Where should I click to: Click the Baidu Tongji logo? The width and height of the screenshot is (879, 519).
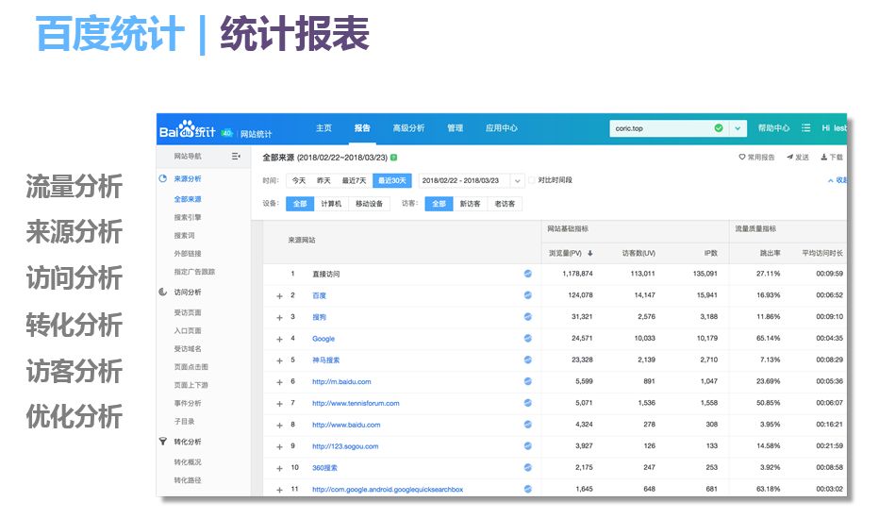click(x=188, y=129)
